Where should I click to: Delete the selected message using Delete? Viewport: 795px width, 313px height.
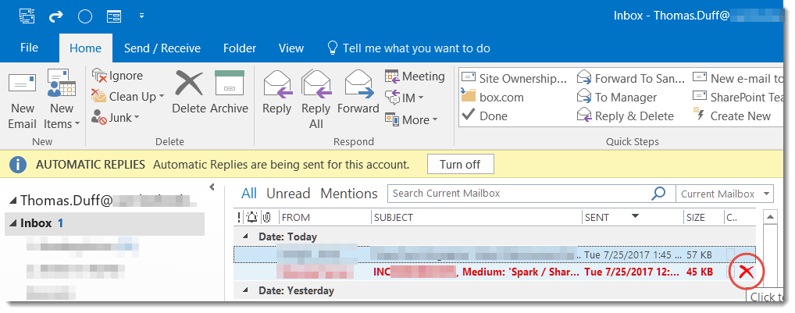189,92
